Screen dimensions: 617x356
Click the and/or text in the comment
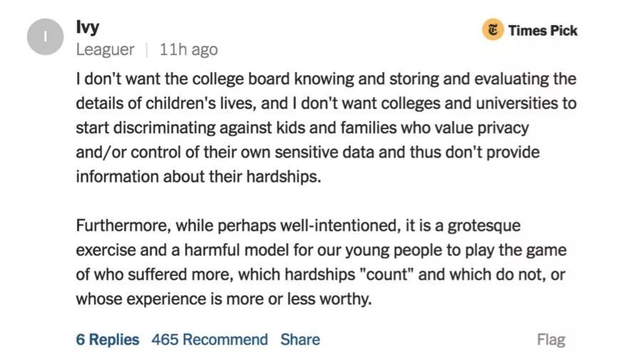coord(100,153)
